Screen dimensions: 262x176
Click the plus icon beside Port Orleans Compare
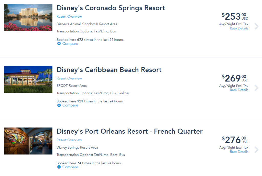click(x=59, y=167)
